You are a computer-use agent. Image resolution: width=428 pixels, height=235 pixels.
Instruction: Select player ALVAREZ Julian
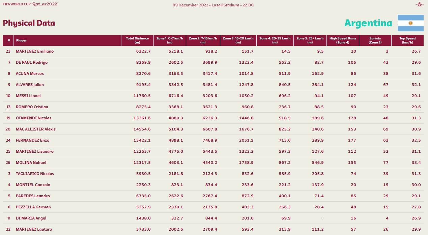coord(30,85)
